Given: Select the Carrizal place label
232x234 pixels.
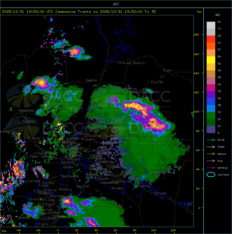Looking at the screenshot, I should (83, 186).
